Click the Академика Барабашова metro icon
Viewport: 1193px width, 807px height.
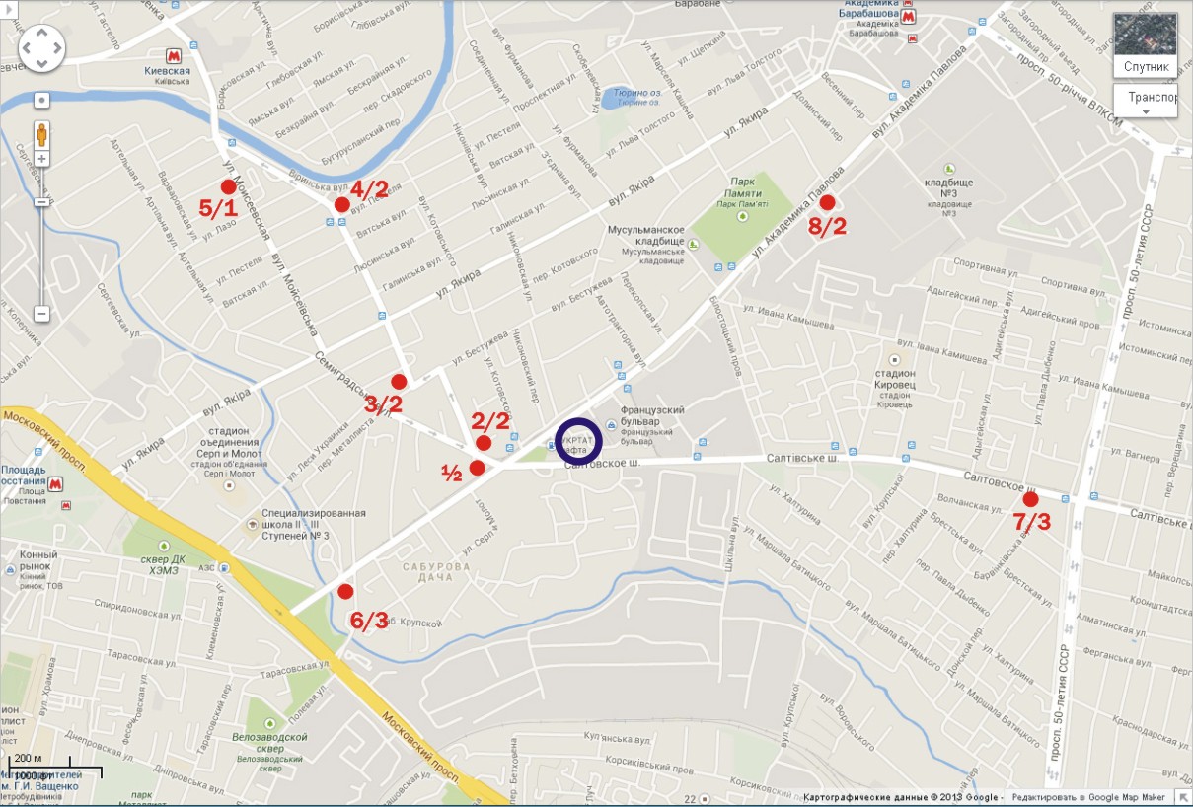[917, 14]
